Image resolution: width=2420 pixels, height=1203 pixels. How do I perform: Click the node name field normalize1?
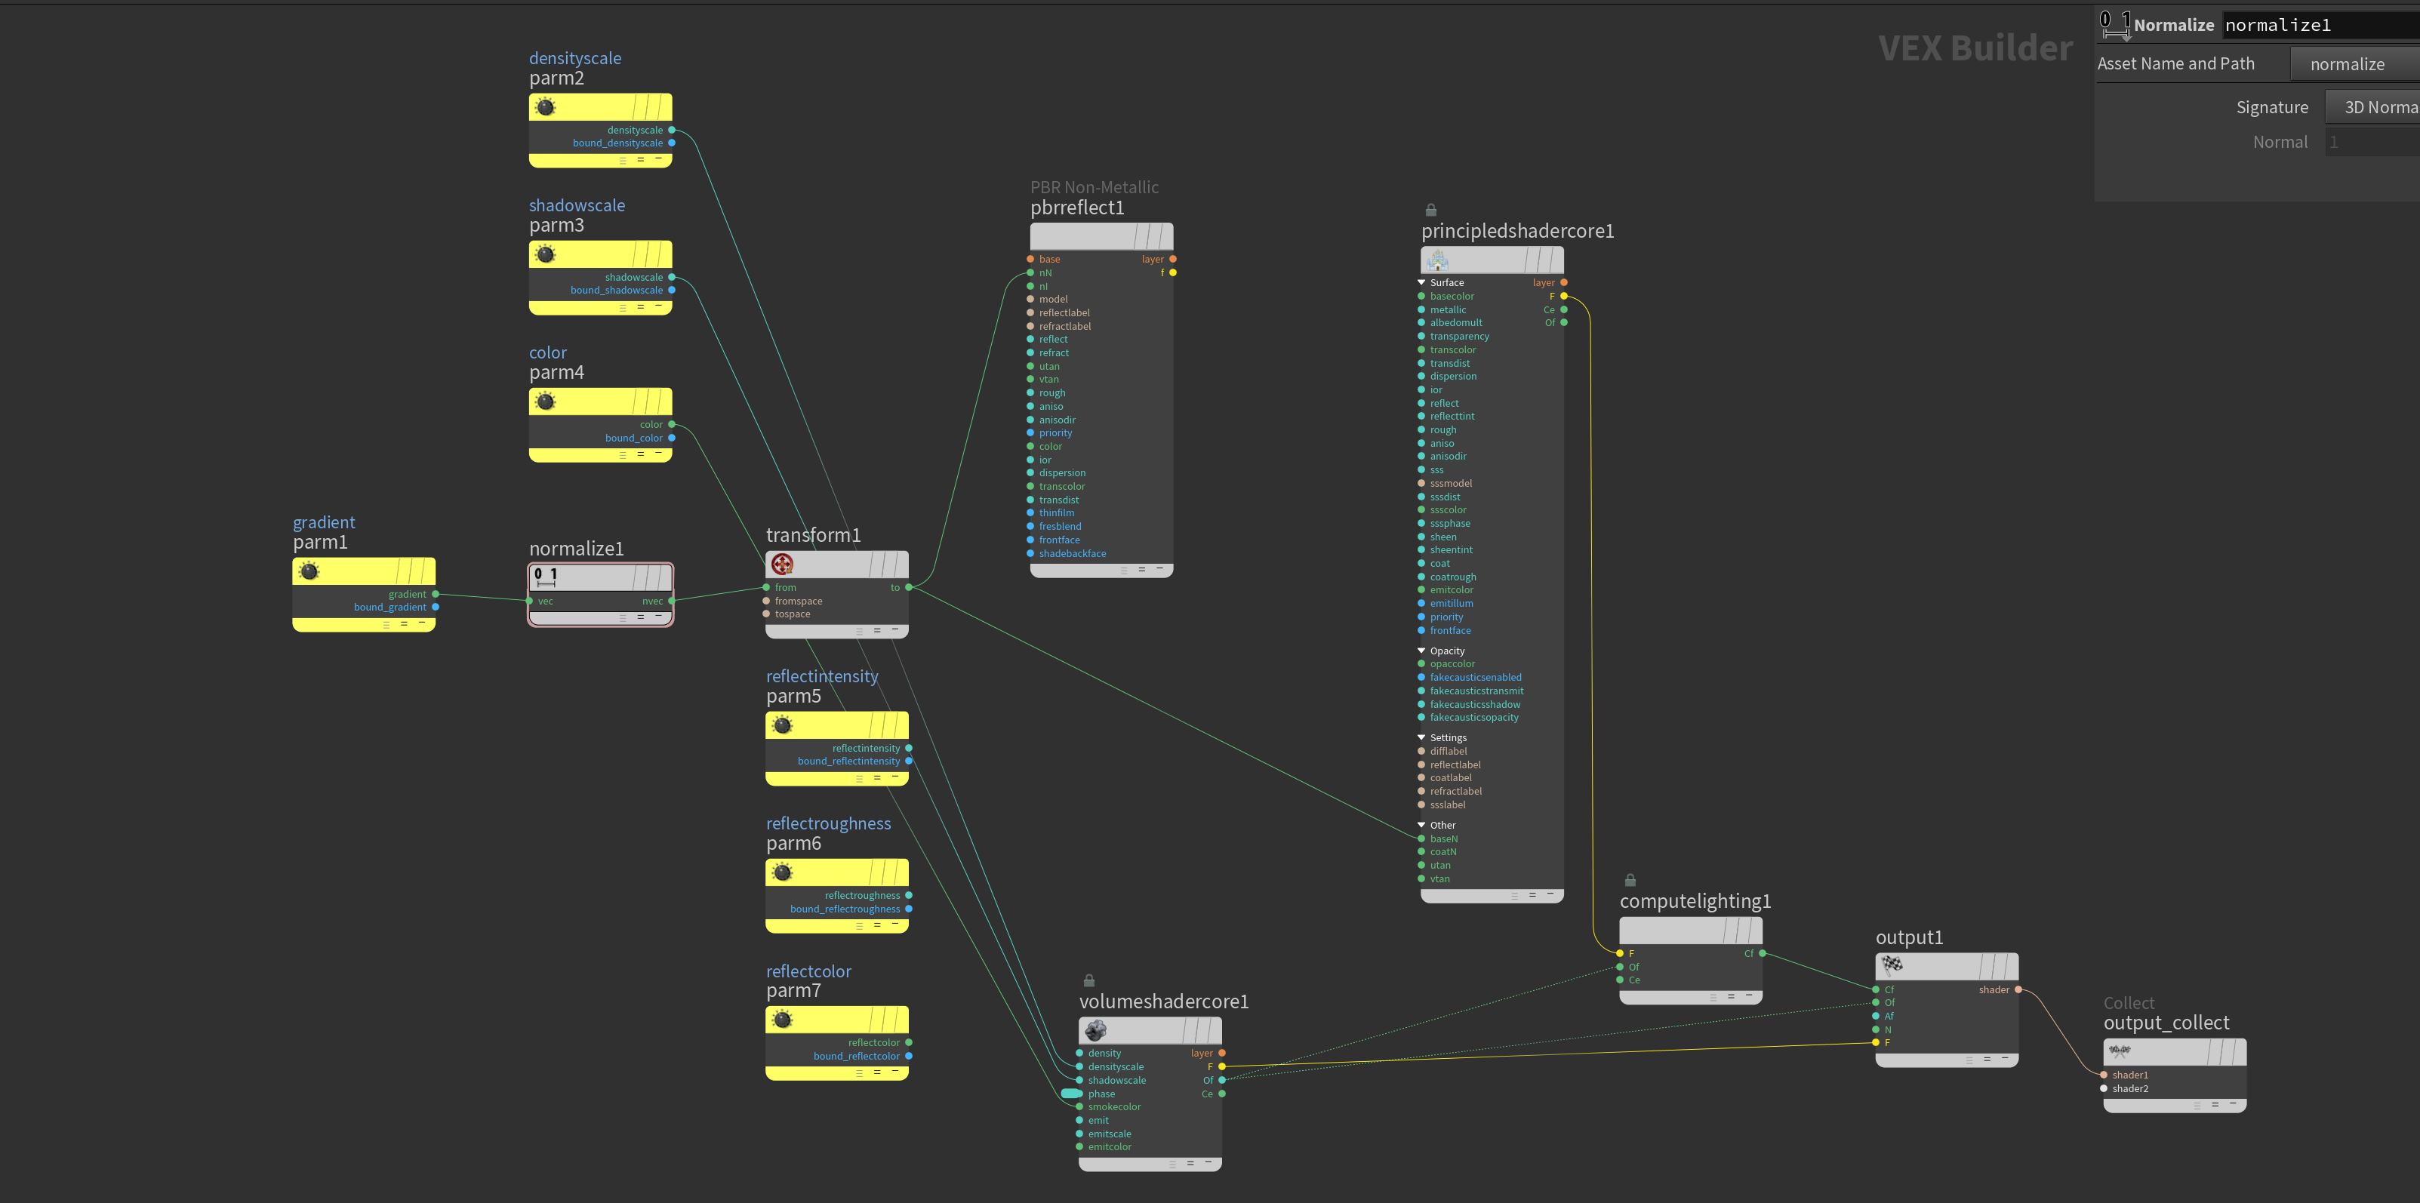(x=2320, y=26)
